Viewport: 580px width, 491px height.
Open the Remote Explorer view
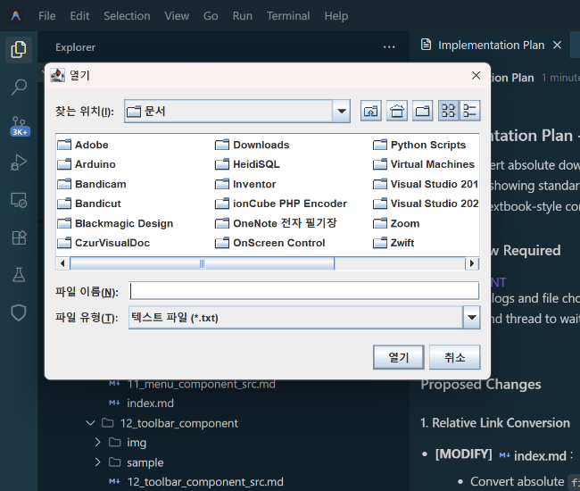click(x=19, y=200)
